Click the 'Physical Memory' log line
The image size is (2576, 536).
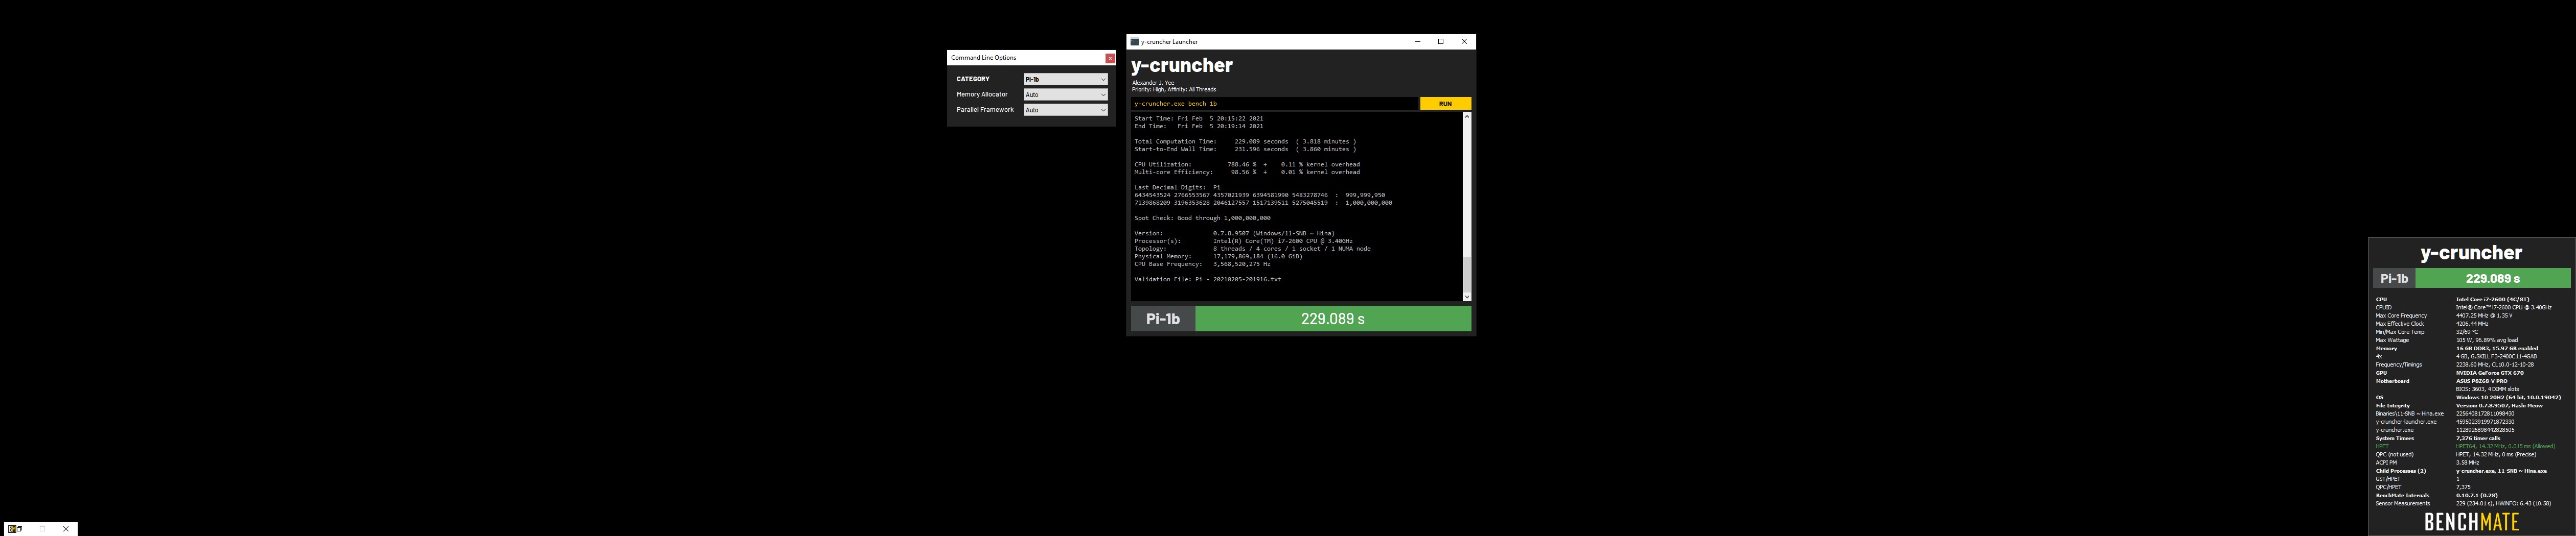pos(1218,257)
